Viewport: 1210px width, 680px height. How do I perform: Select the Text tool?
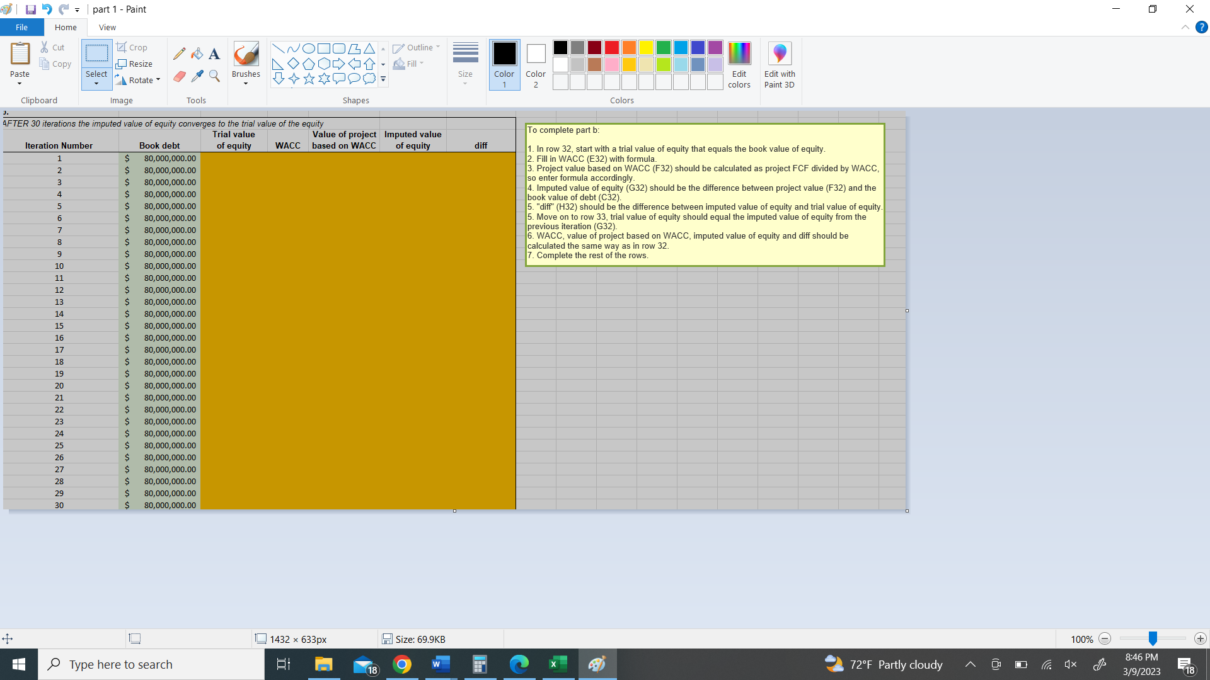point(214,54)
